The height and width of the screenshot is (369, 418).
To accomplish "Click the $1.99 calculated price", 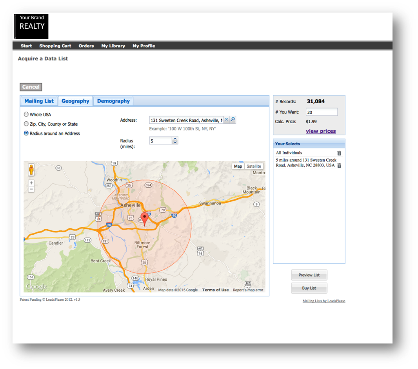I will point(311,122).
